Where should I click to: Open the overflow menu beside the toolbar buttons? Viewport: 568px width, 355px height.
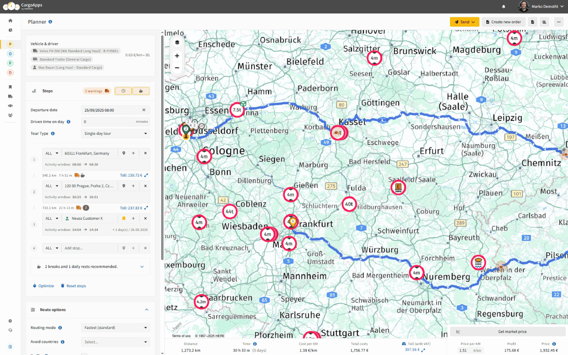click(x=559, y=21)
